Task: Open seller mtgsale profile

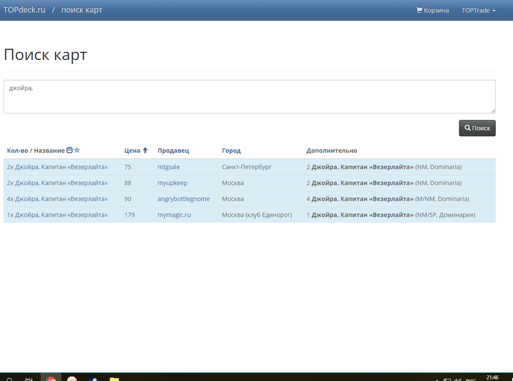Action: [x=168, y=167]
